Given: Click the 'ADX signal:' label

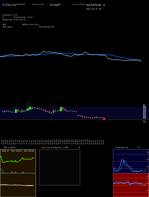Looking at the screenshot, I should coord(7,27).
